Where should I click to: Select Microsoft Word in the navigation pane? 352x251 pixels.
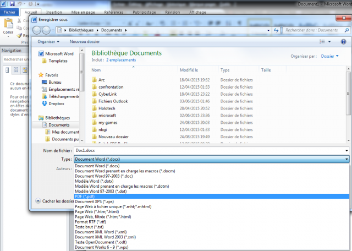[x=56, y=54]
